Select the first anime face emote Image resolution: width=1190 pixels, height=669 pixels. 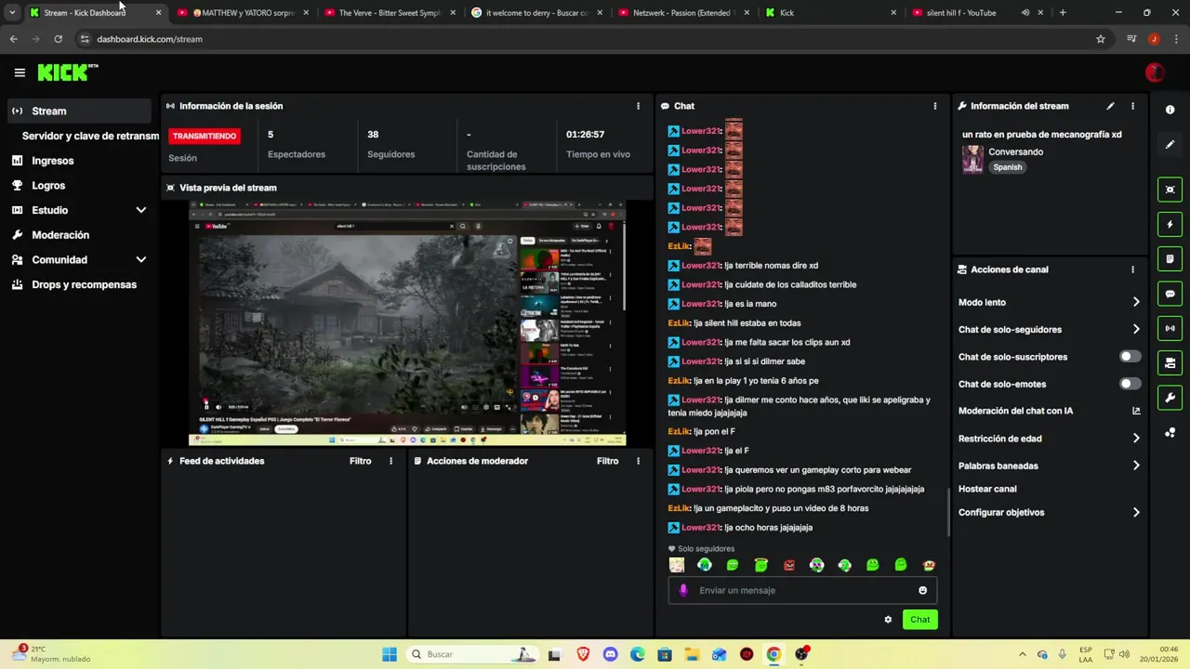click(x=677, y=565)
